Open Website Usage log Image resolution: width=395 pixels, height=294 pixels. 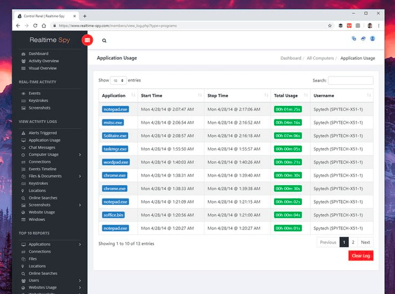tap(42, 212)
